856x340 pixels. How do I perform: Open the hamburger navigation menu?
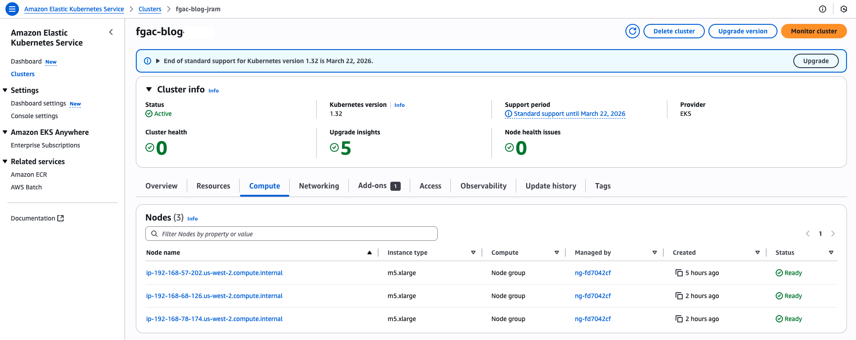pos(12,9)
